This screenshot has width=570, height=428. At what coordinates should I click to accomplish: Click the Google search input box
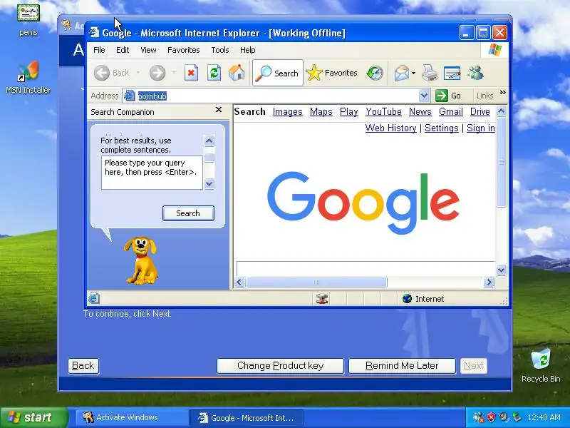click(366, 269)
